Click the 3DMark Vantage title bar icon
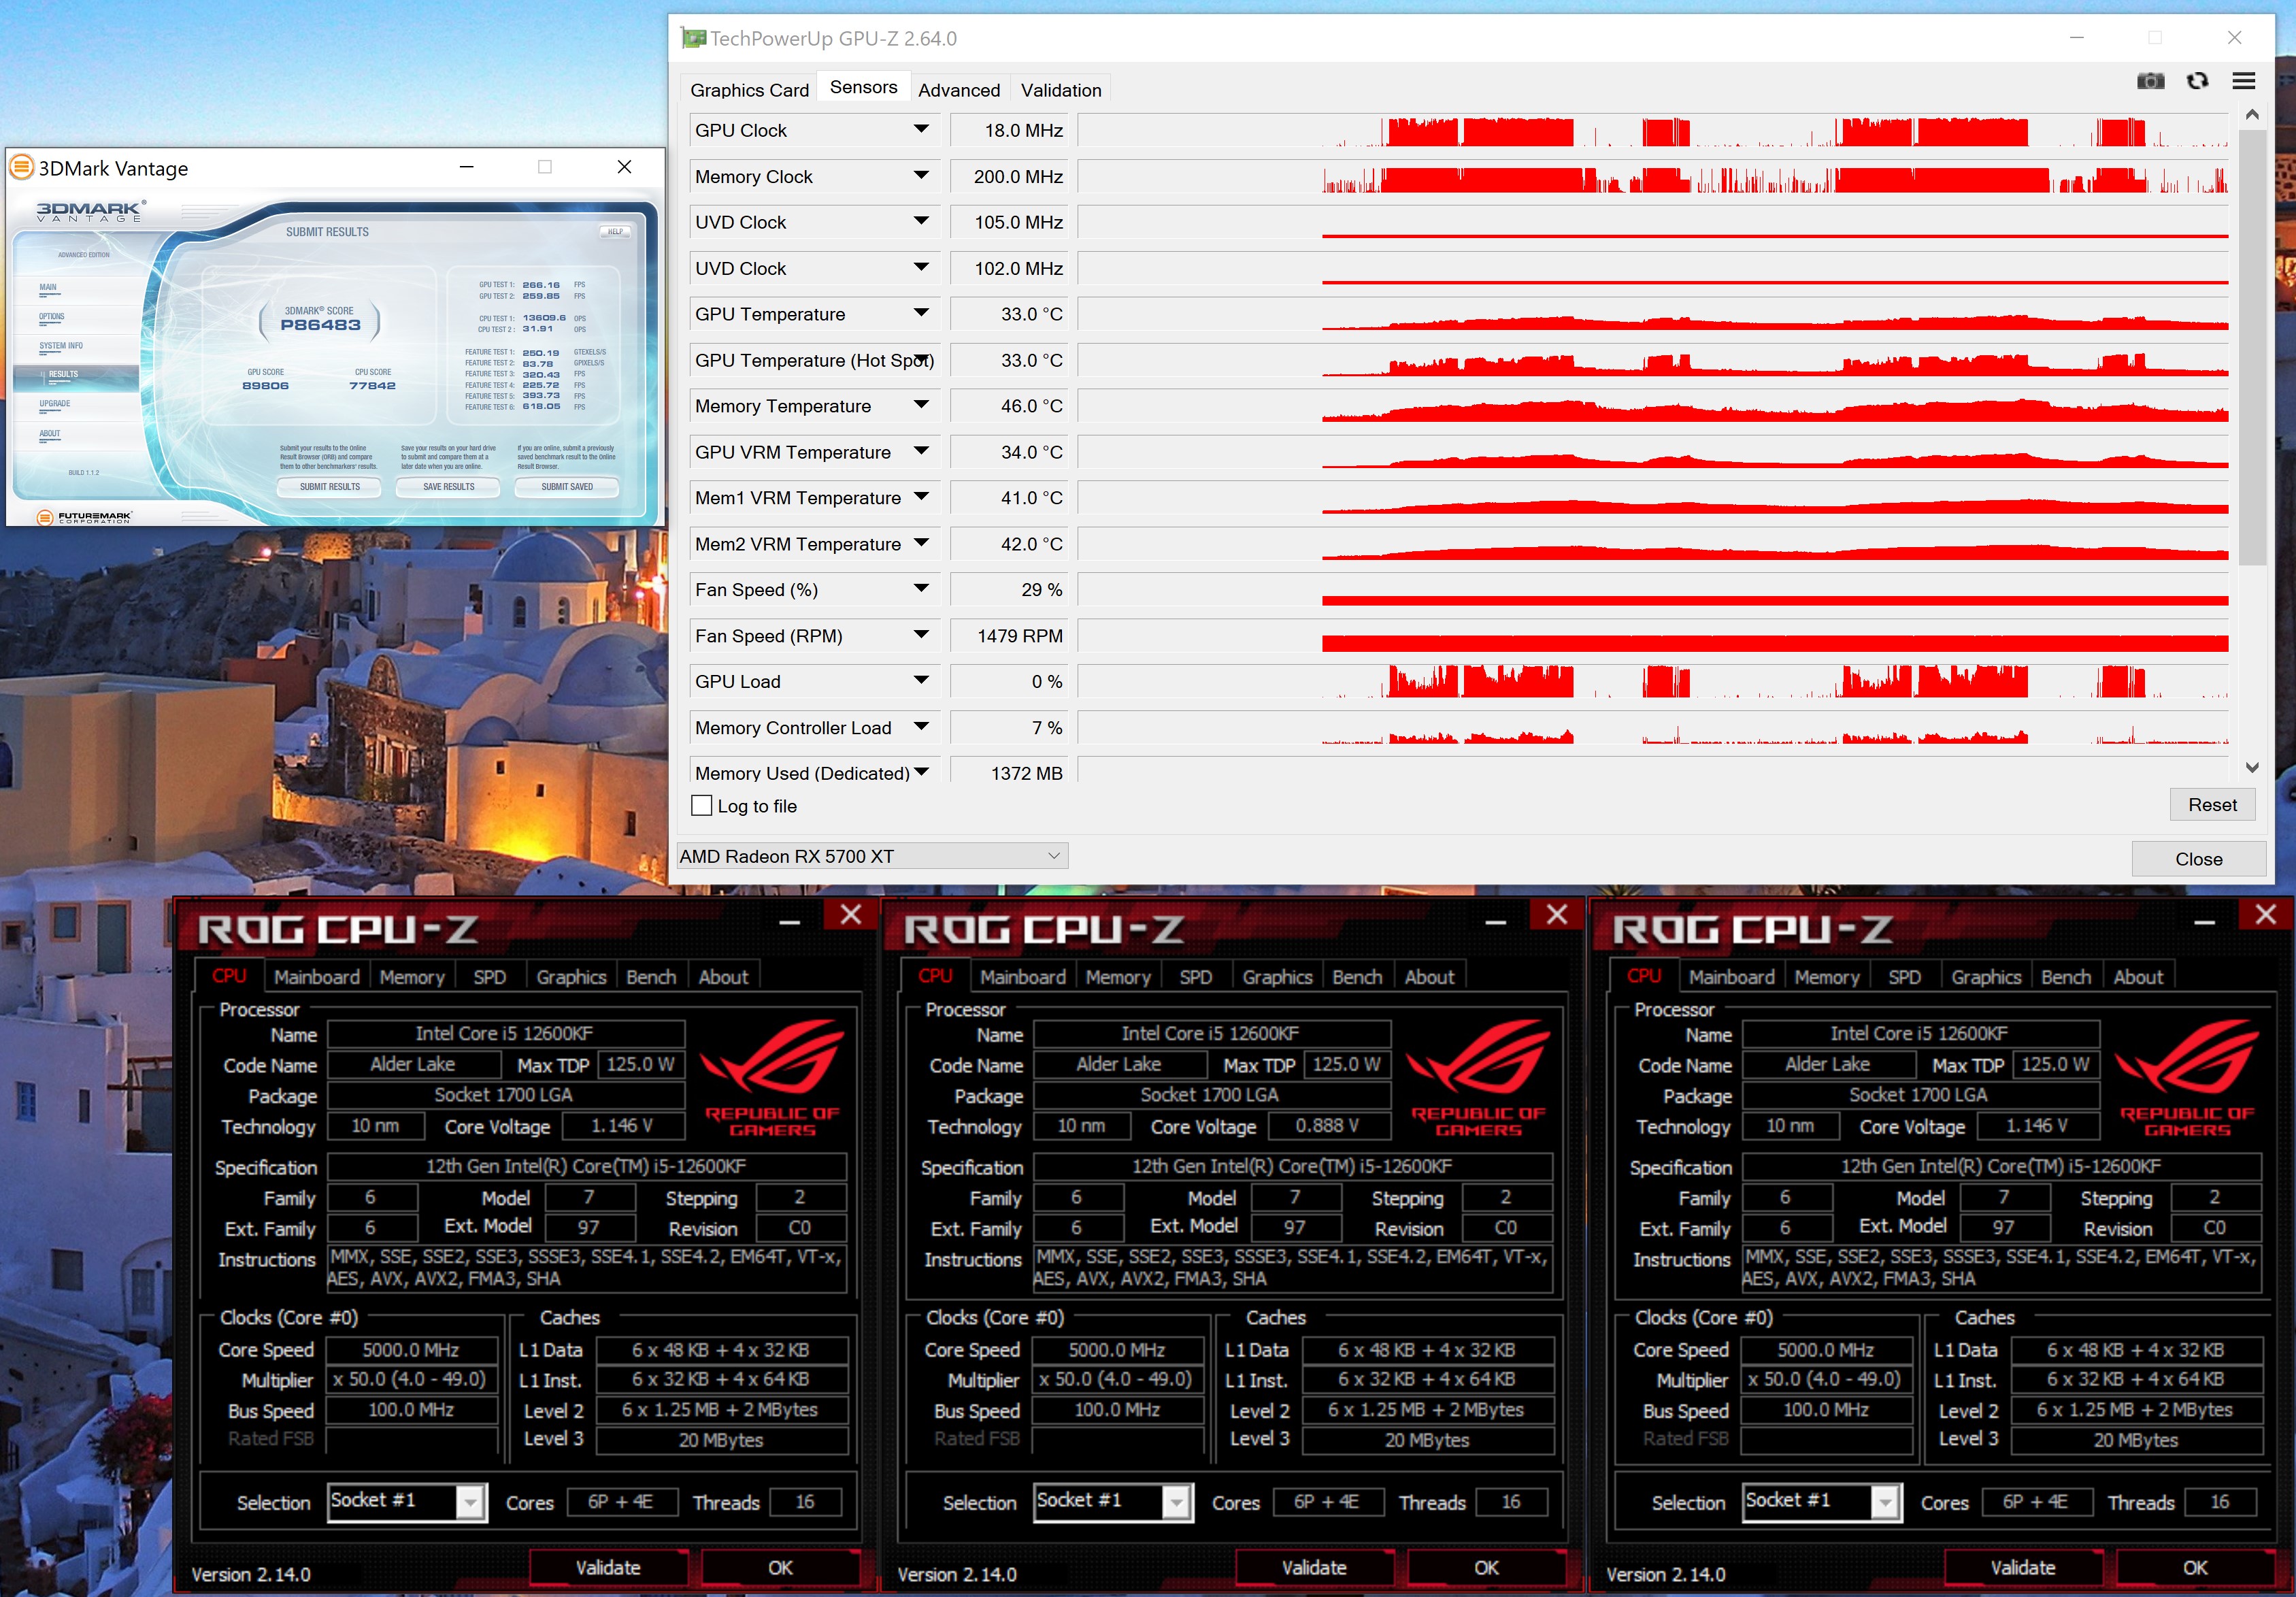The height and width of the screenshot is (1597, 2296). pos(22,167)
